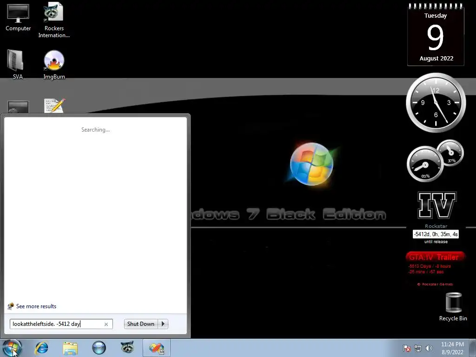Open the volume speaker tray icon
476x357 pixels.
pos(429,348)
